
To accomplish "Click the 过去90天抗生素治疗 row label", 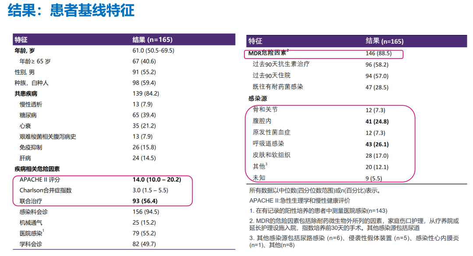I will (281, 64).
